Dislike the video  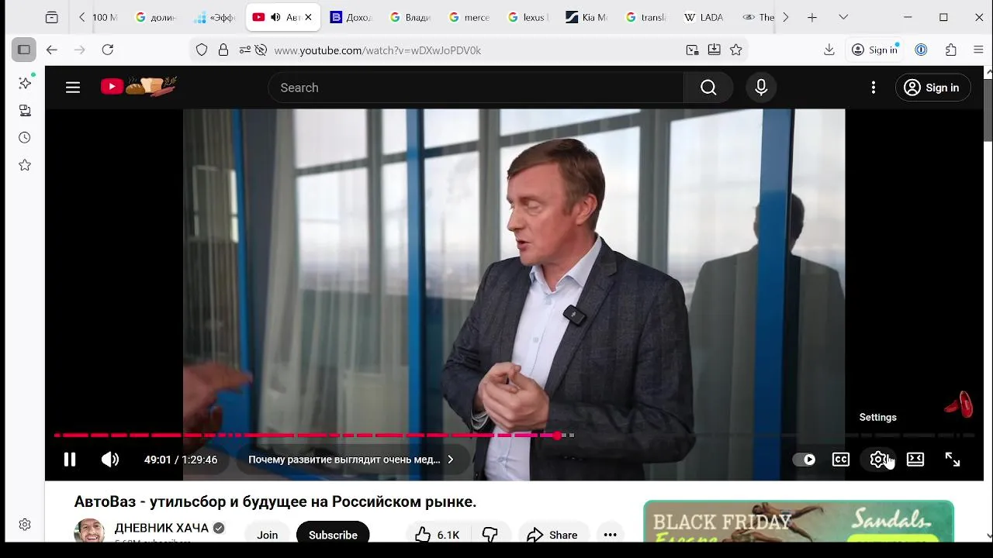coord(490,535)
